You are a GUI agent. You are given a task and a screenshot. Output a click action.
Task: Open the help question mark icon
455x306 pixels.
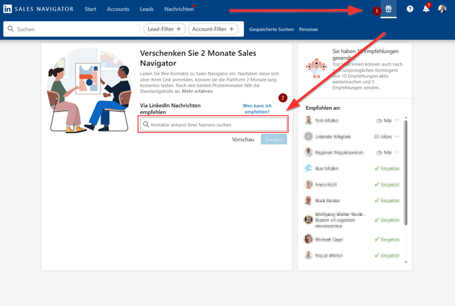point(409,9)
